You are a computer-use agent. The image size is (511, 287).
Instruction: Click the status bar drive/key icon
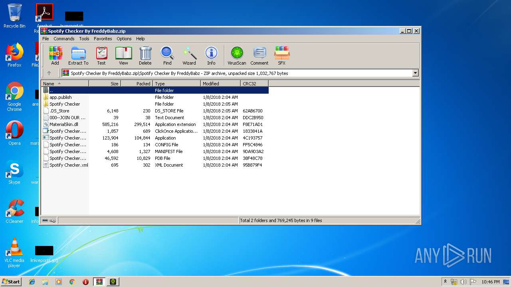(49, 220)
